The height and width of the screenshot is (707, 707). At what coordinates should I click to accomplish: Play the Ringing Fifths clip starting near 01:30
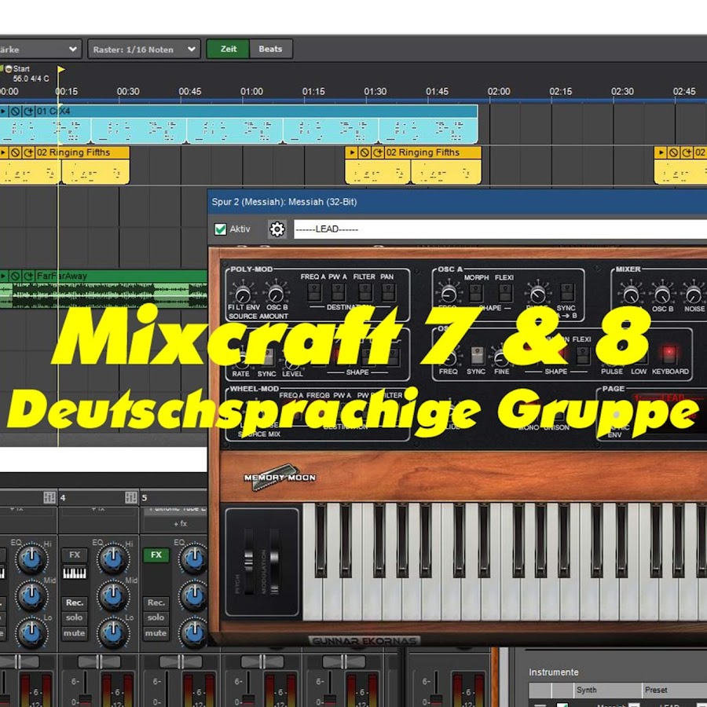tap(353, 152)
